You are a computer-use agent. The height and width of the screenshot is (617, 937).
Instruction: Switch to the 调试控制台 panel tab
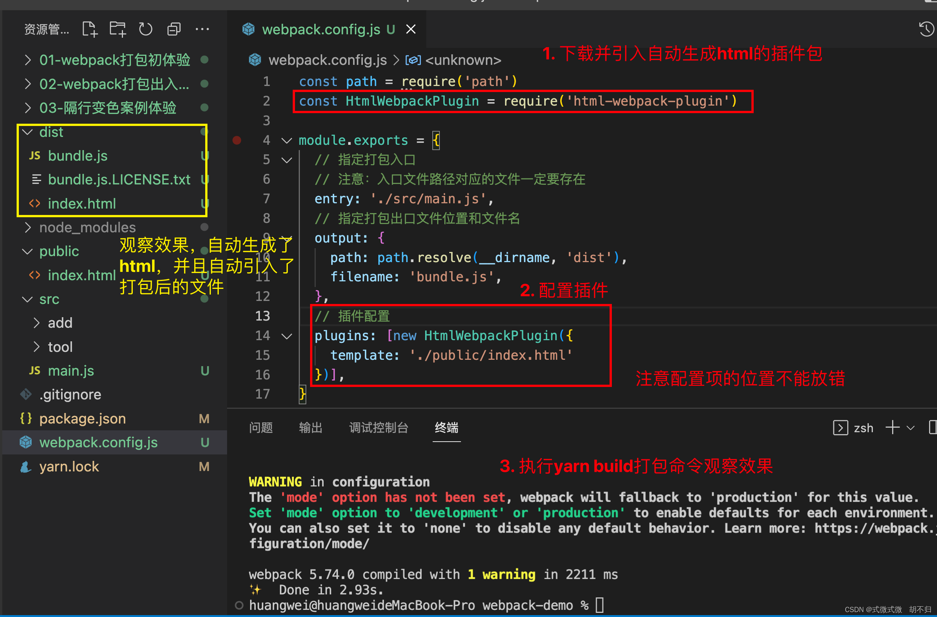378,428
